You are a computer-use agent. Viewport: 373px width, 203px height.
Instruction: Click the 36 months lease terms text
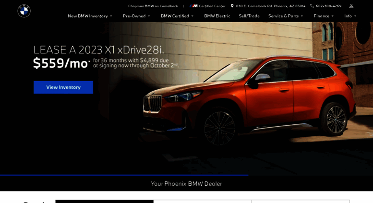click(x=135, y=63)
